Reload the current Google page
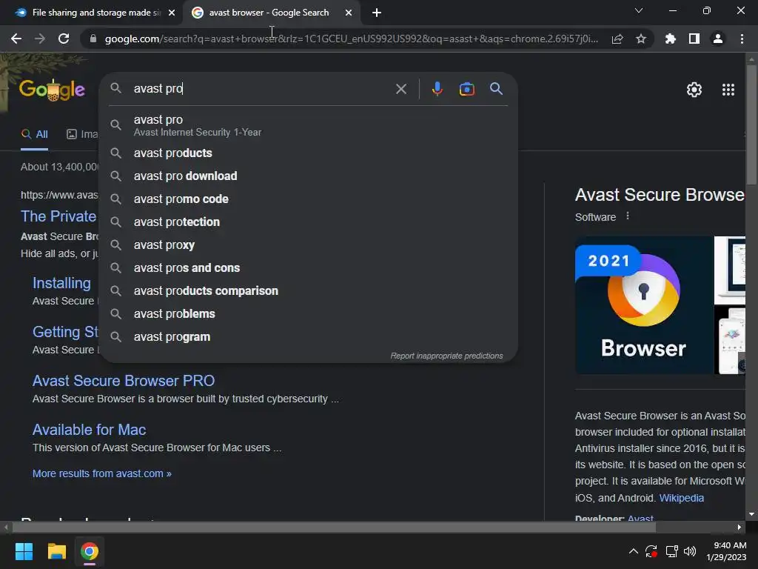 click(x=64, y=39)
